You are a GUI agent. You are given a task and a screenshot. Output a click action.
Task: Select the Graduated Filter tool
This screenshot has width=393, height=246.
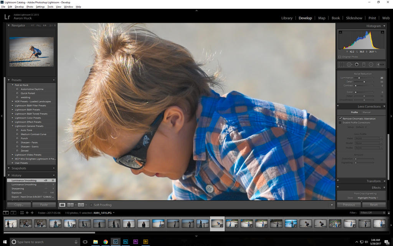[364, 65]
